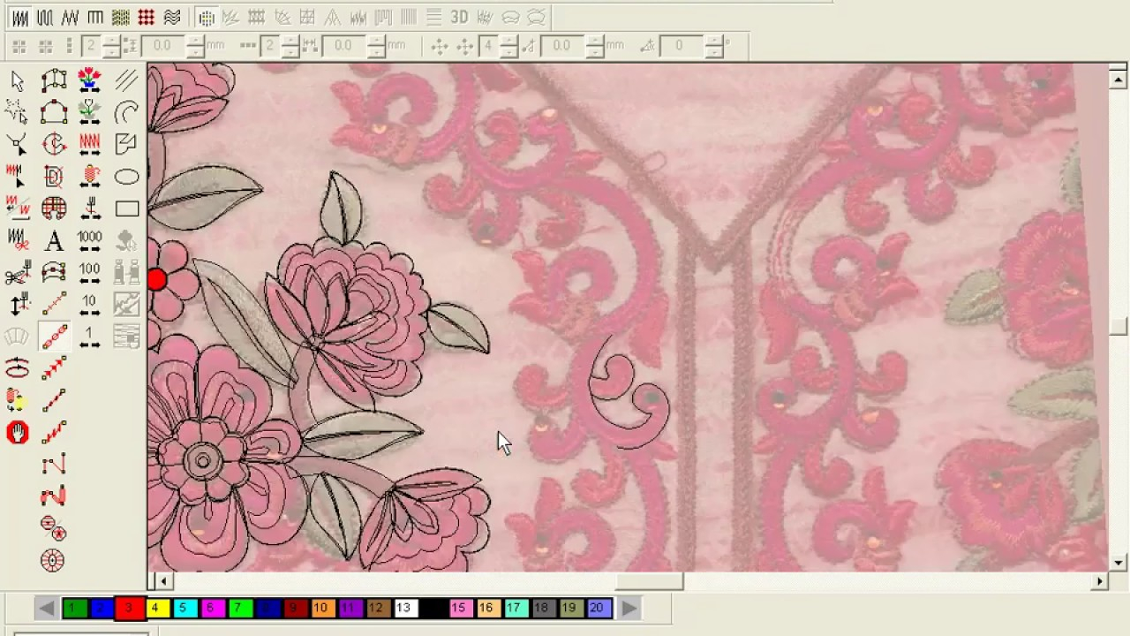This screenshot has width=1130, height=636.
Task: Select the arc drawing tool
Action: 126,112
